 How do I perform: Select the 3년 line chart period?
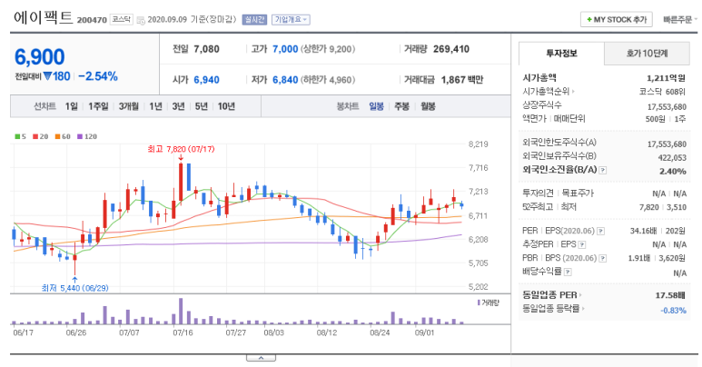(x=178, y=106)
